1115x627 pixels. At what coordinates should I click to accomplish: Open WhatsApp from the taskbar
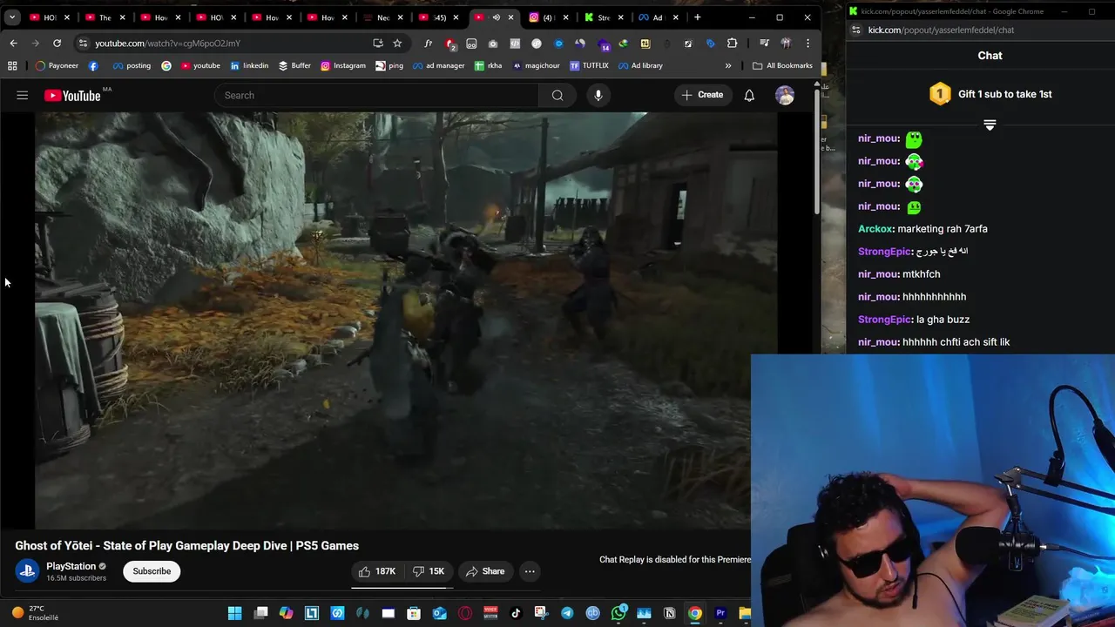(618, 613)
